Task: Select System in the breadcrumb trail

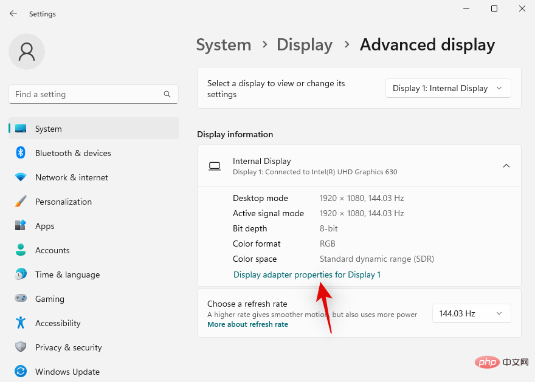Action: [224, 44]
